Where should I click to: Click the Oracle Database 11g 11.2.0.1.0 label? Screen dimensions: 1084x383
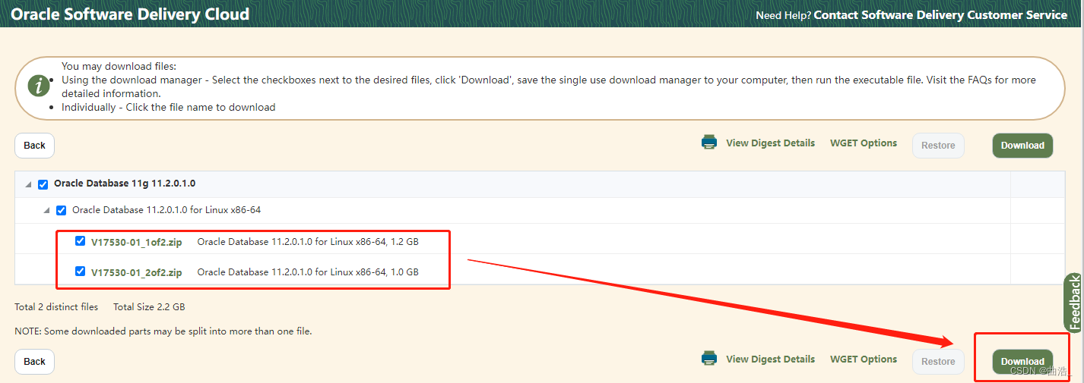click(125, 184)
